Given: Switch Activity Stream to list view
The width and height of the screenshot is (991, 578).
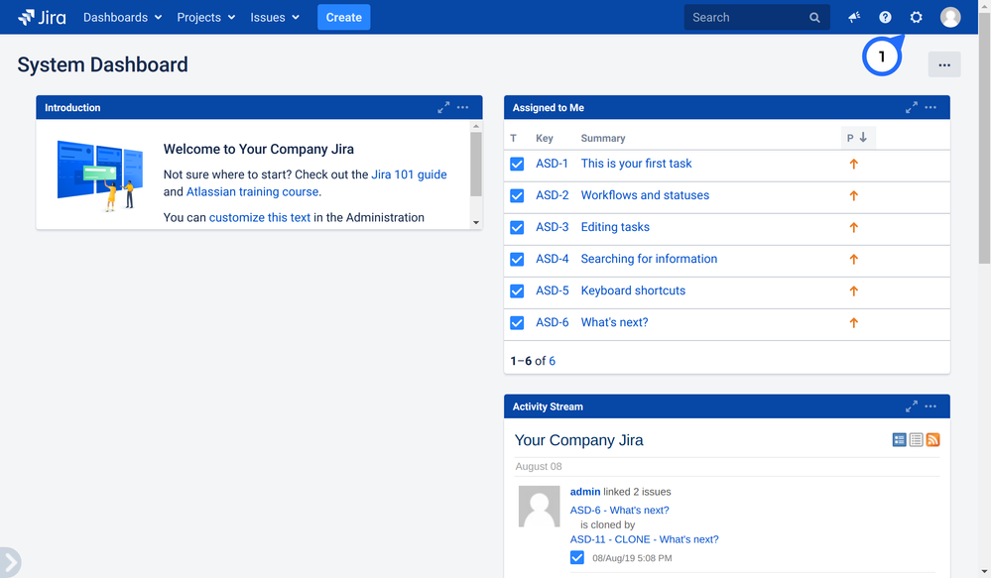Looking at the screenshot, I should [916, 439].
